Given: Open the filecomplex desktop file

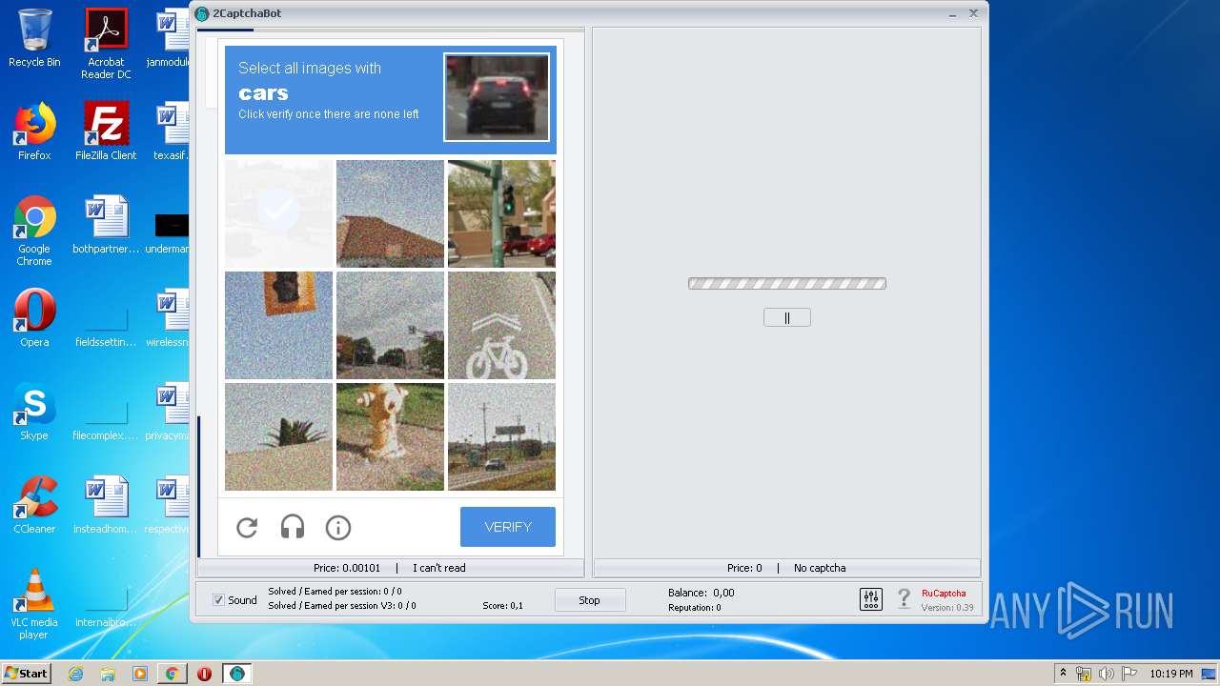Looking at the screenshot, I should click(106, 412).
